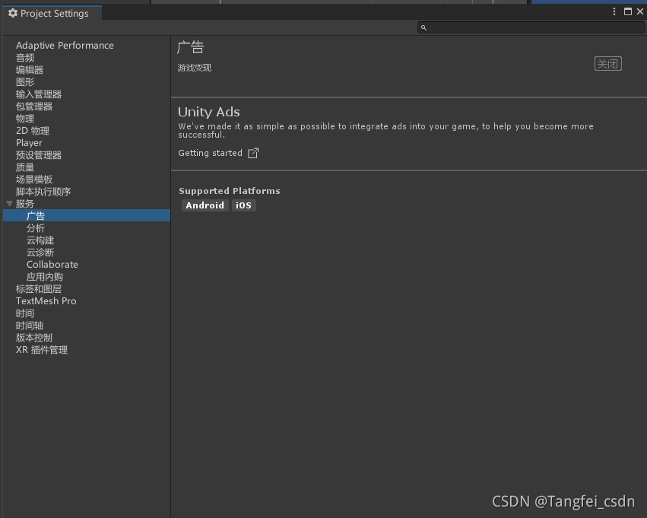The width and height of the screenshot is (647, 518).
Task: Select 音频 settings category
Action: coord(25,58)
